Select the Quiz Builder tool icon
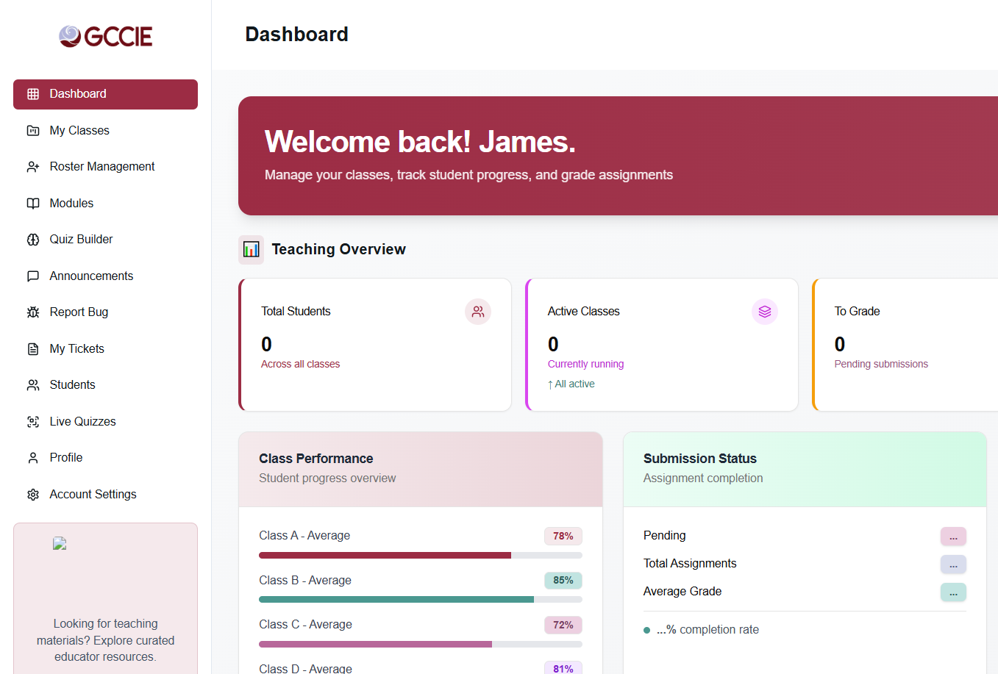Screen dimensions: 998x674 click(x=33, y=239)
